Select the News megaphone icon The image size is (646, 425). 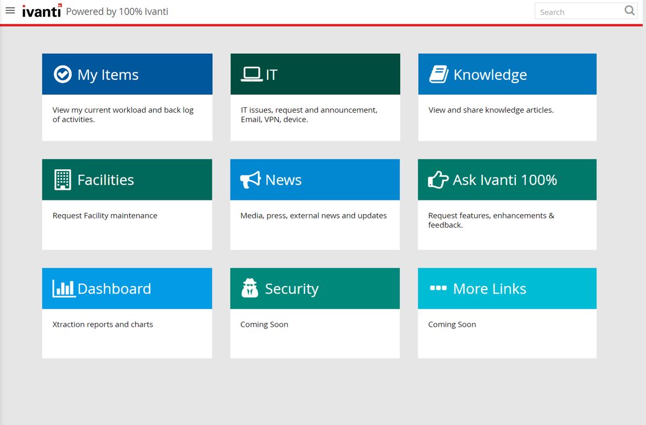[x=249, y=179]
